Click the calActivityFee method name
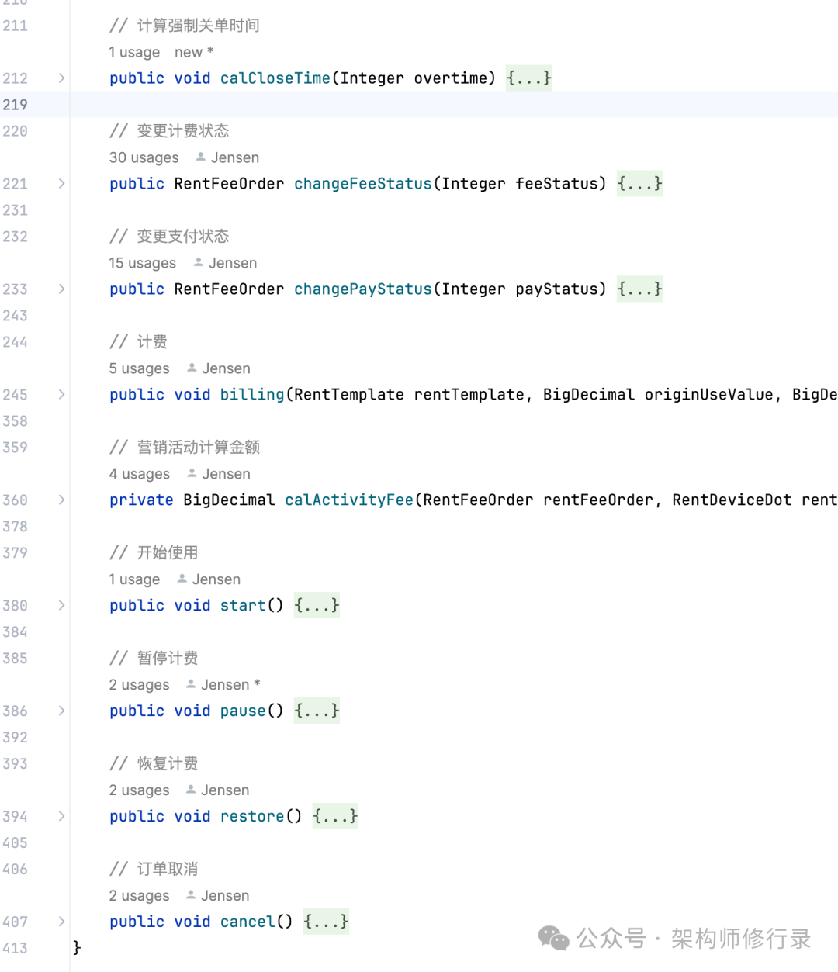Screen dimensions: 838x972 (x=349, y=500)
